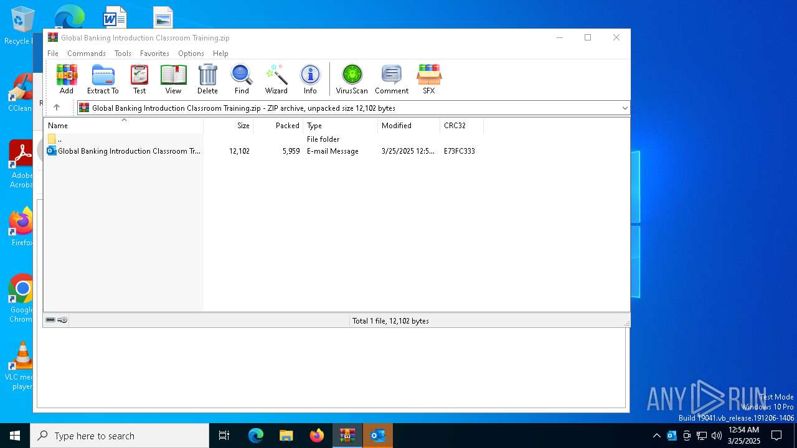Image resolution: width=797 pixels, height=448 pixels.
Task: Open the Tools menu
Action: pyautogui.click(x=123, y=54)
